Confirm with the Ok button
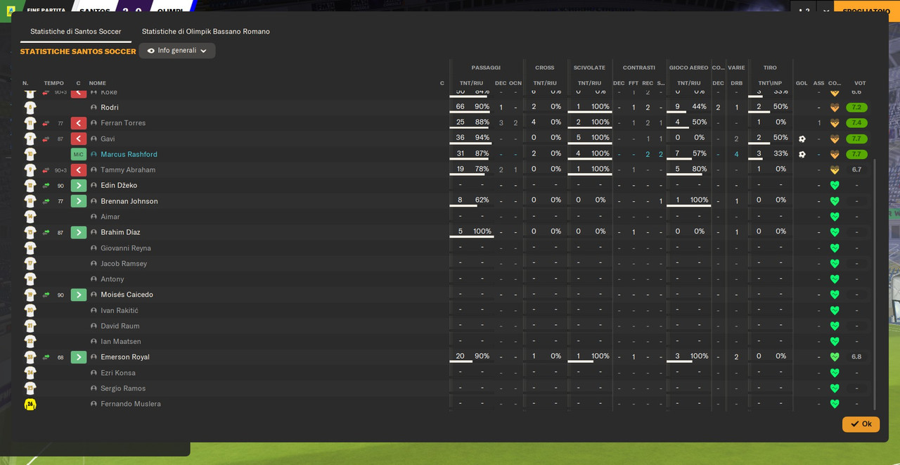The image size is (900, 465). [861, 424]
